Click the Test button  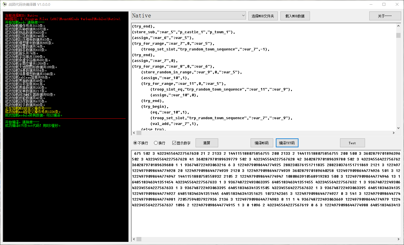click(x=352, y=143)
